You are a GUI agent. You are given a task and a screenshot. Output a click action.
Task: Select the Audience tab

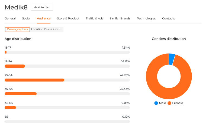tap(44, 19)
